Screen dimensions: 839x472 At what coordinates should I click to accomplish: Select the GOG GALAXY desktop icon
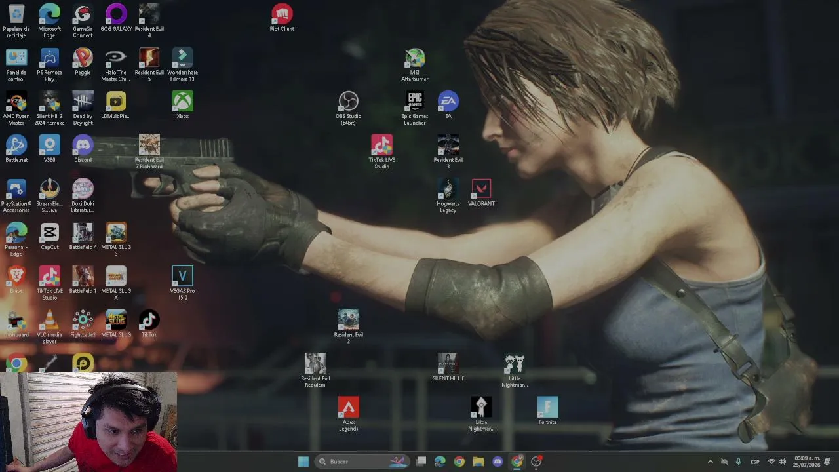116,18
